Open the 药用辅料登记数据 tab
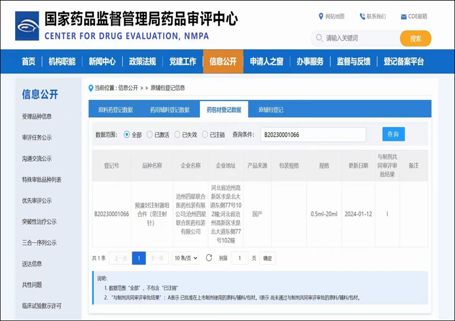 coord(170,110)
